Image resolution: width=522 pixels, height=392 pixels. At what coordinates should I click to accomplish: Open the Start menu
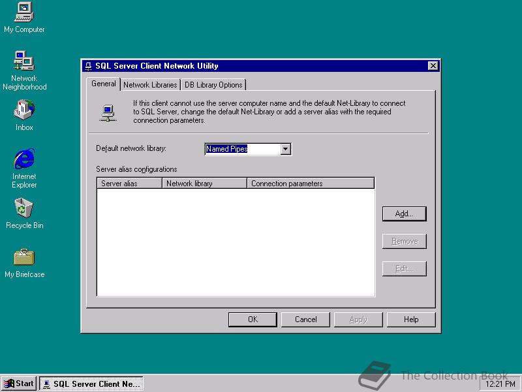(19, 384)
